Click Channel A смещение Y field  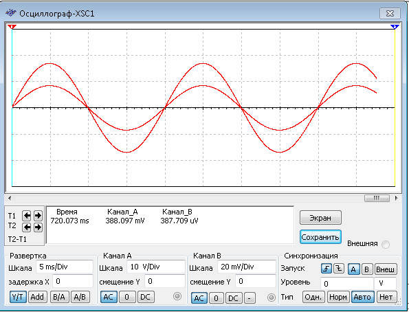click(165, 281)
